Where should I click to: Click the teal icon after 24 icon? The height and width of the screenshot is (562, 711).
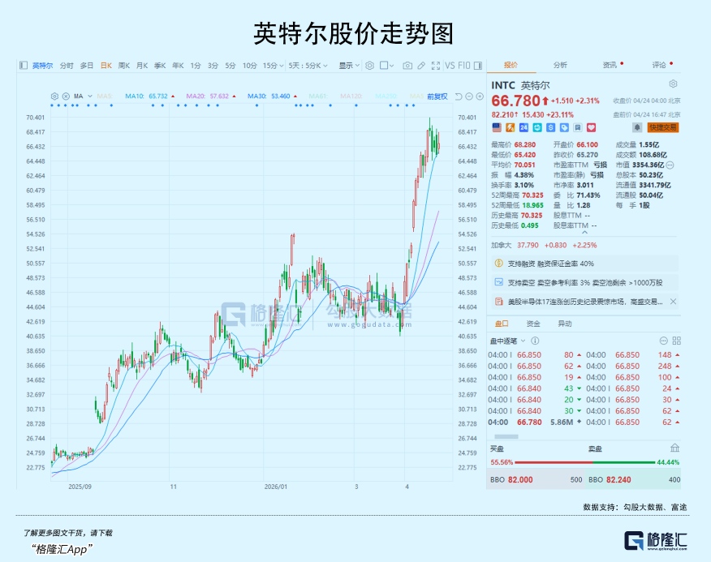pyautogui.click(x=537, y=128)
